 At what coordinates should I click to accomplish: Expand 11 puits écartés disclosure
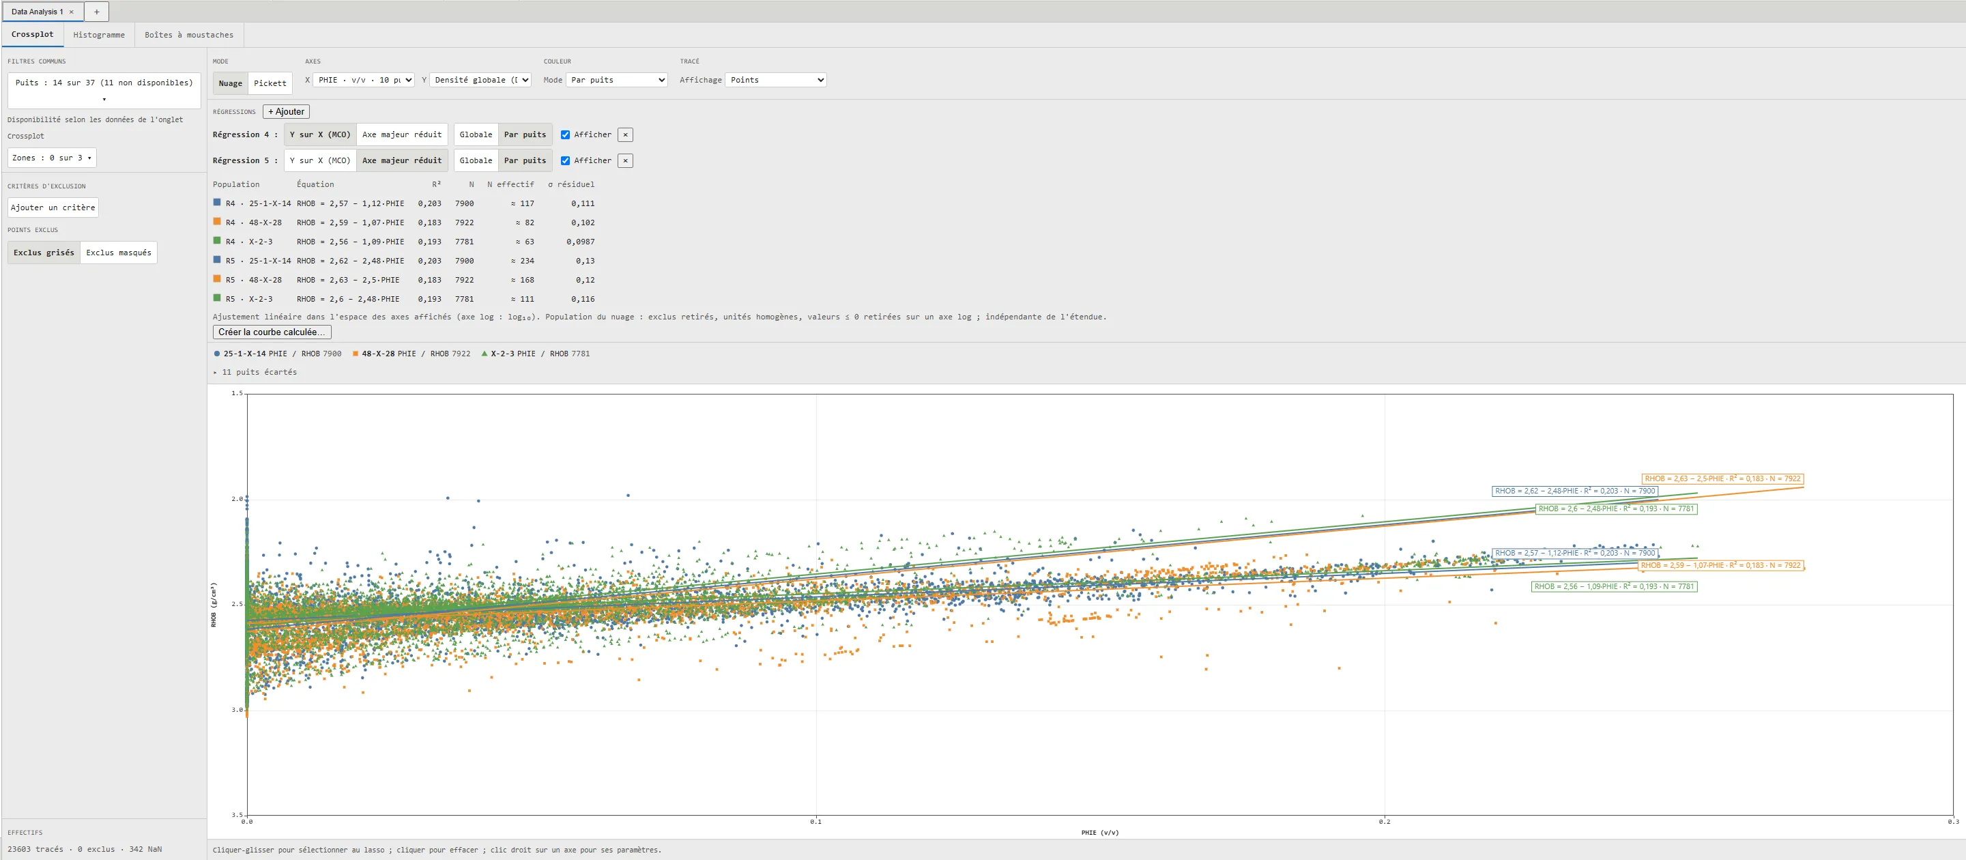(255, 373)
